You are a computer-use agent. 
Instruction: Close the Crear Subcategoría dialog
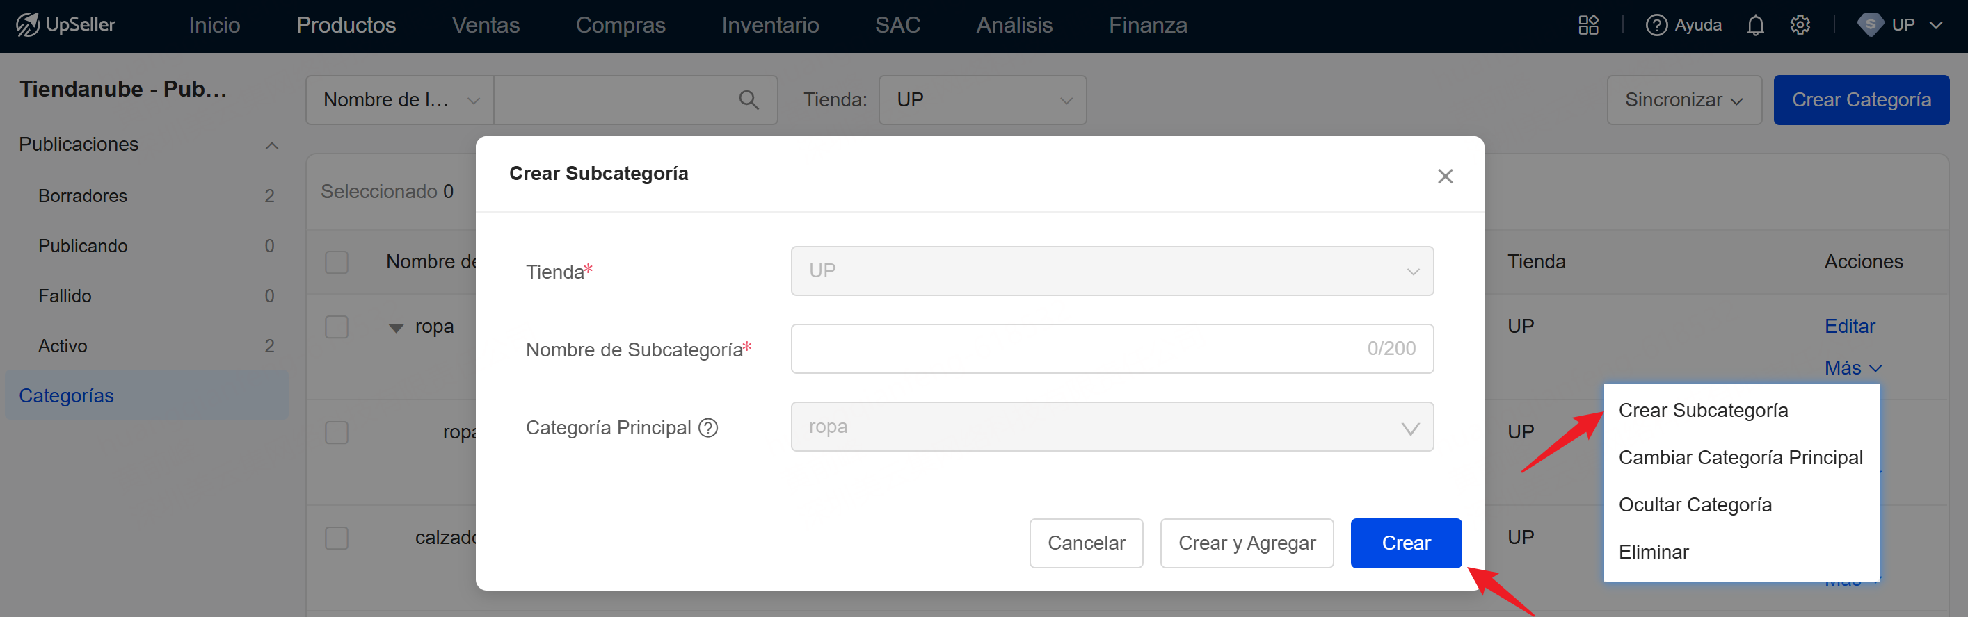pyautogui.click(x=1445, y=176)
